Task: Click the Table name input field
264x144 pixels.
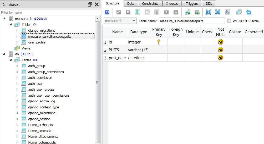Action: click(x=192, y=21)
